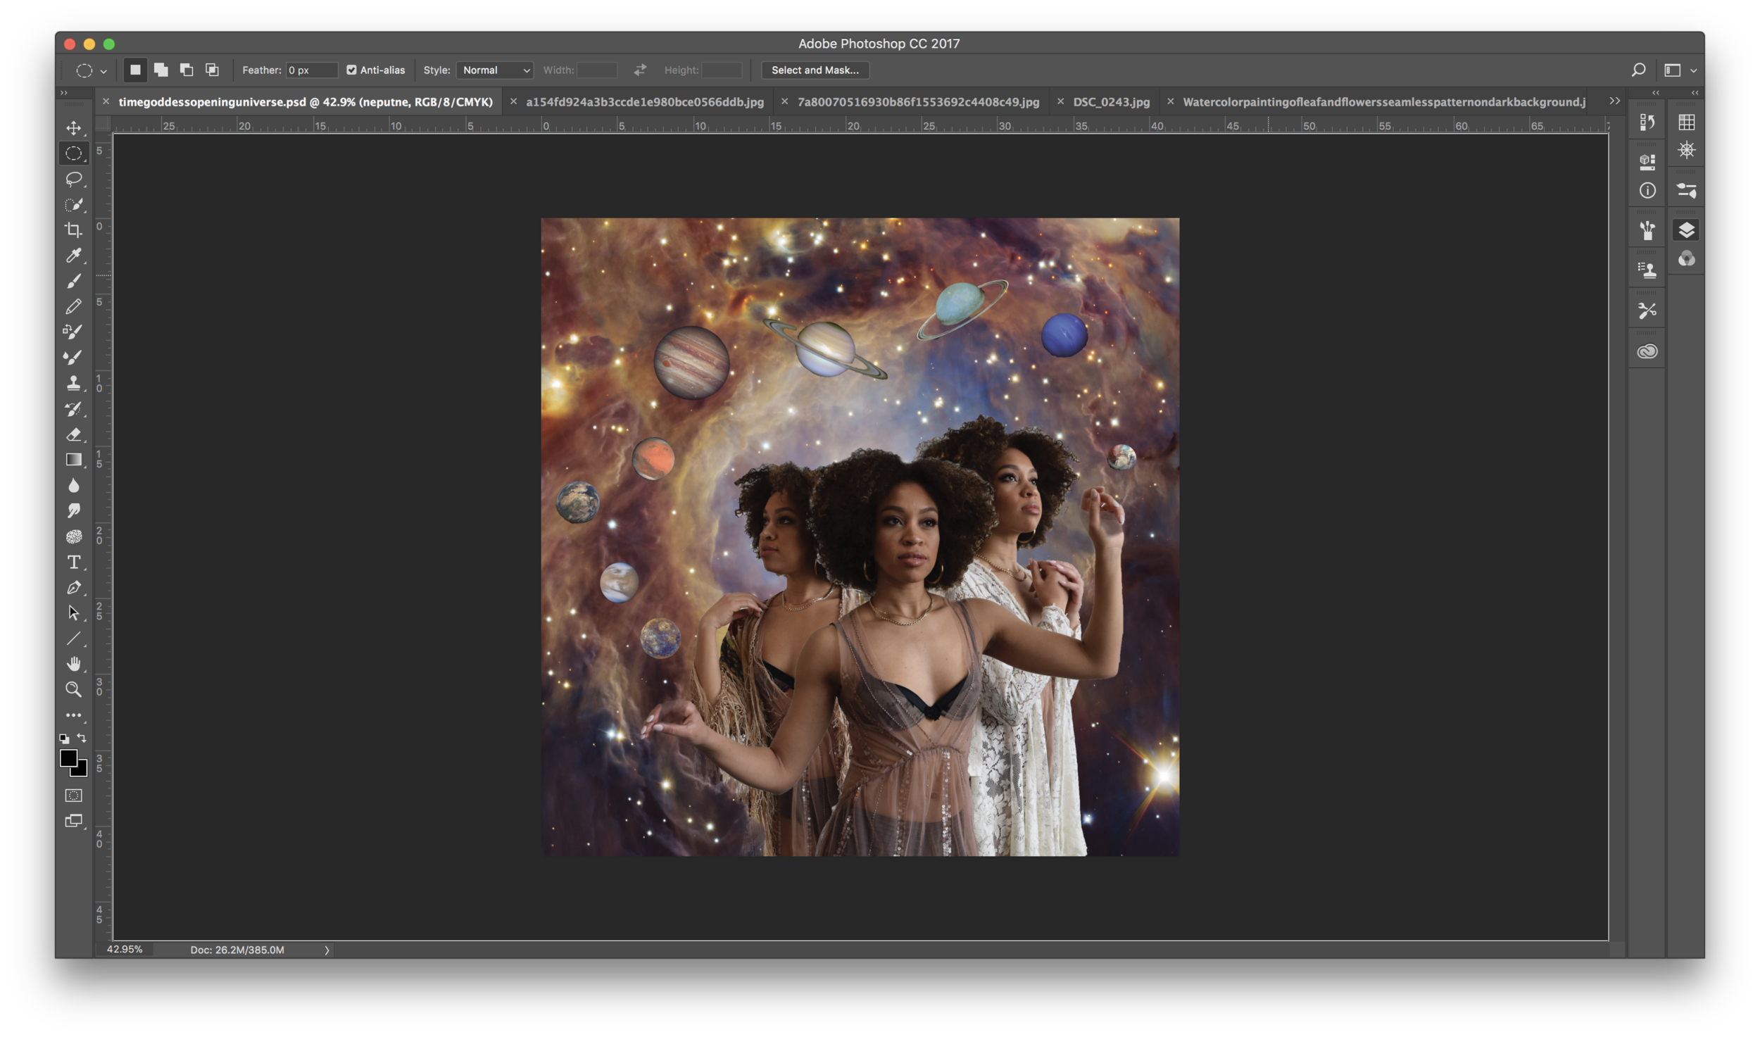
Task: Switch to DSC_0243.jpg tab
Action: pyautogui.click(x=1111, y=102)
